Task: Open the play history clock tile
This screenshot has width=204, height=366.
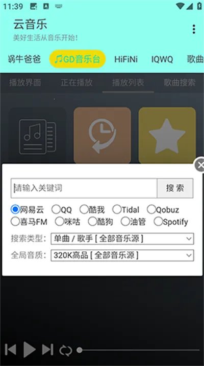Action: point(103,136)
